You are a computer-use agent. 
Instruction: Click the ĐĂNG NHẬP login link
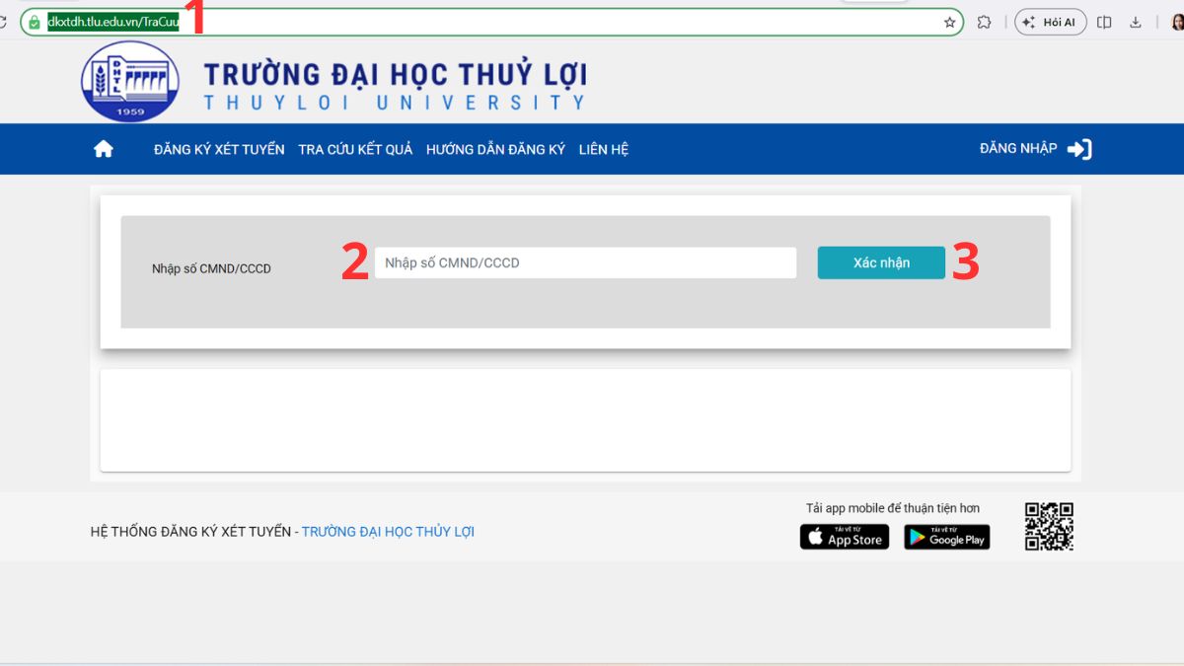click(1018, 149)
